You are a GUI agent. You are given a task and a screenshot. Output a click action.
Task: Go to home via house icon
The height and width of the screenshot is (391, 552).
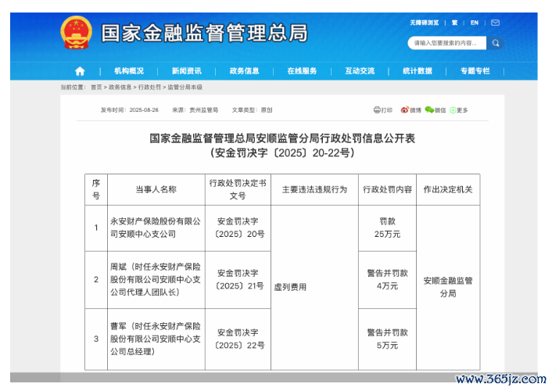click(80, 71)
